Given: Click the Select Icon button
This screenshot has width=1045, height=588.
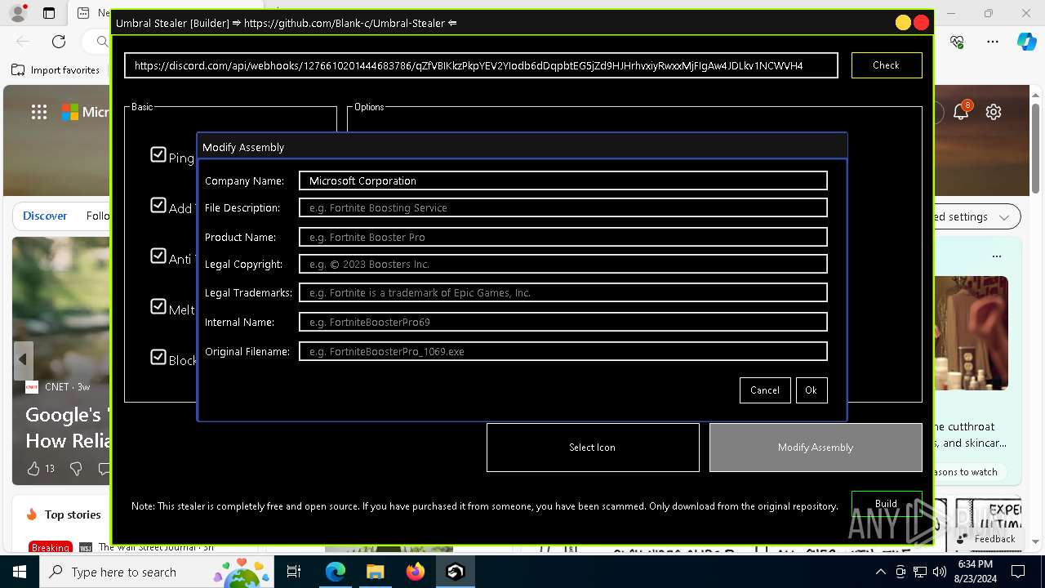Looking at the screenshot, I should coord(593,448).
